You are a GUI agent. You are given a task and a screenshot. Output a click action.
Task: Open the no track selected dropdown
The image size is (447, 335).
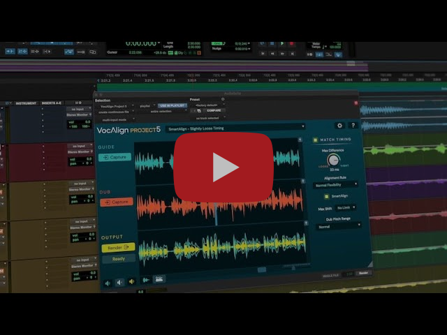click(x=210, y=118)
